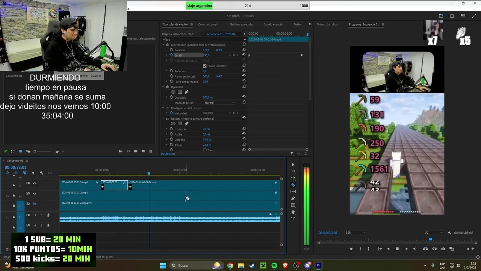The height and width of the screenshot is (271, 481).
Task: Select the Ripple Edit tool
Action: pyautogui.click(x=293, y=178)
